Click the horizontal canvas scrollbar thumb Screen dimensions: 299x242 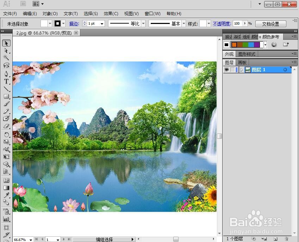tap(176, 239)
